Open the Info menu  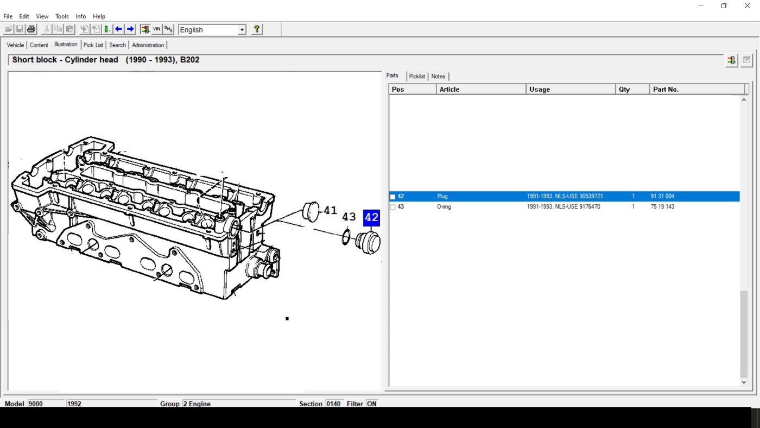coord(81,16)
